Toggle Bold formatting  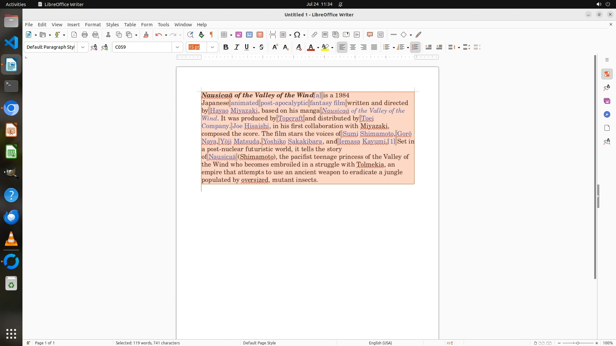tap(226, 47)
